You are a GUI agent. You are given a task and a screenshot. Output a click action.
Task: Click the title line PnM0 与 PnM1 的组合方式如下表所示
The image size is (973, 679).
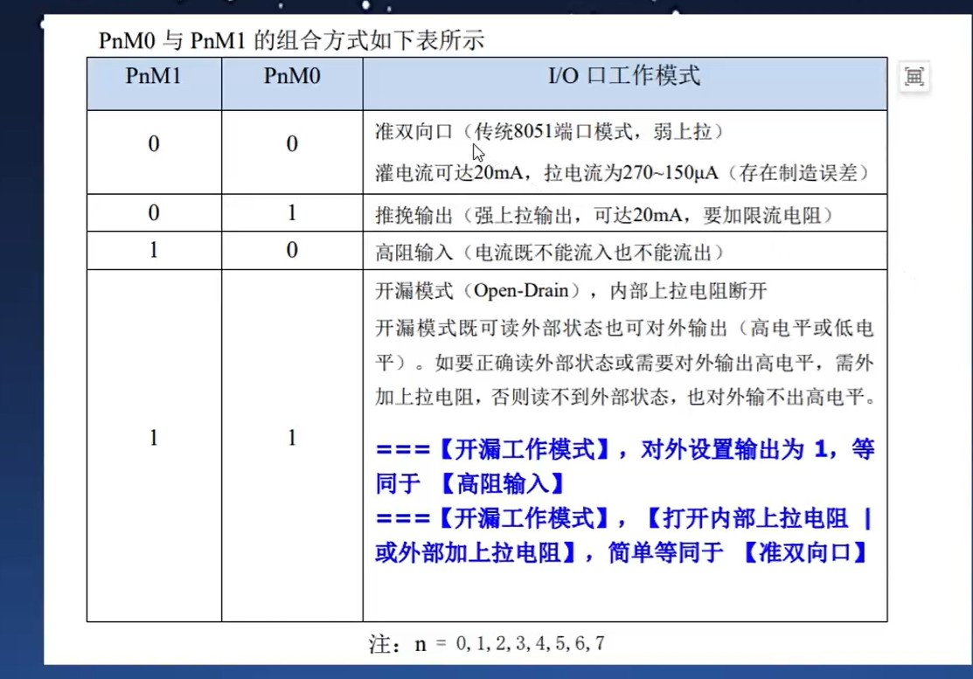(x=291, y=40)
